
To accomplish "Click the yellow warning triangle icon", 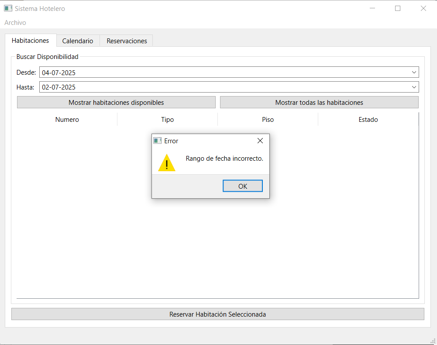I will [167, 162].
